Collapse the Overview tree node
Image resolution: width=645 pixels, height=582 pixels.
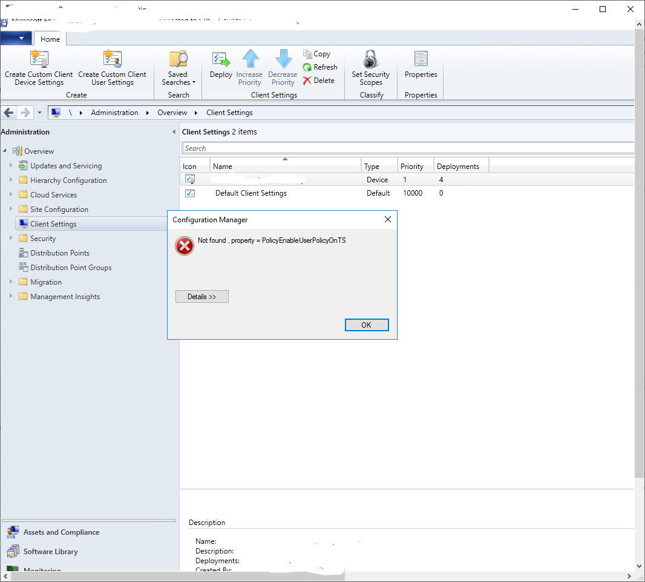click(x=4, y=151)
